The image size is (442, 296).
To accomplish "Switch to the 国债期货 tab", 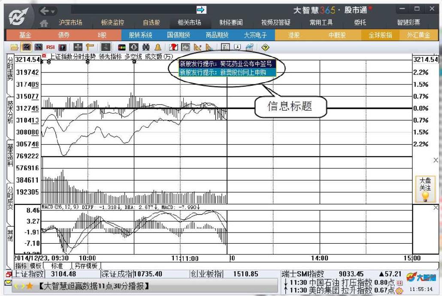I will pos(179,35).
